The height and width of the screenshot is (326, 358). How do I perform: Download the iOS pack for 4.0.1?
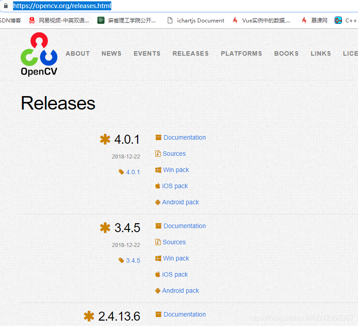[175, 186]
